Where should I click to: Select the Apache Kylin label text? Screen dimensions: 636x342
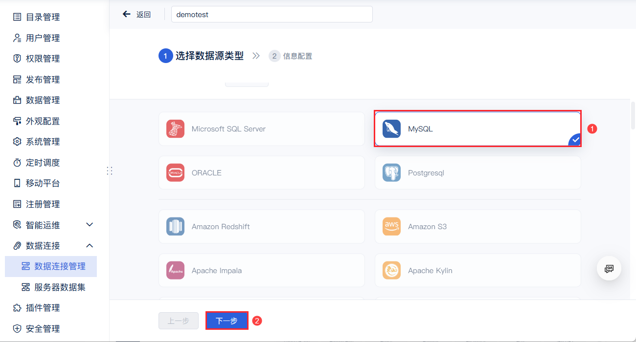tap(430, 271)
